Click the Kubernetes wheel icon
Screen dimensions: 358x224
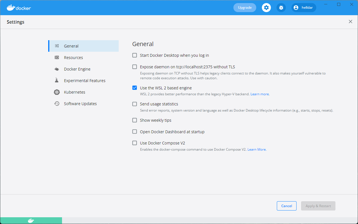[x=57, y=92]
